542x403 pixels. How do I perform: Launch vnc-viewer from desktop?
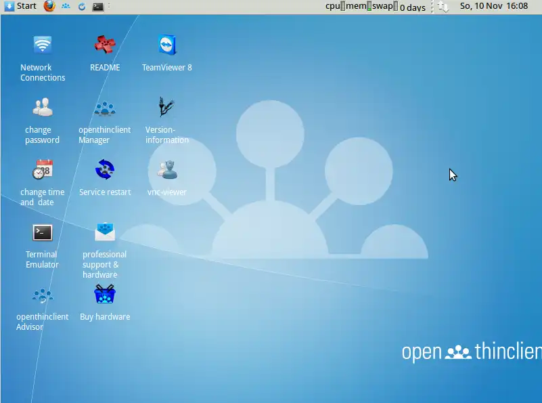(x=167, y=169)
